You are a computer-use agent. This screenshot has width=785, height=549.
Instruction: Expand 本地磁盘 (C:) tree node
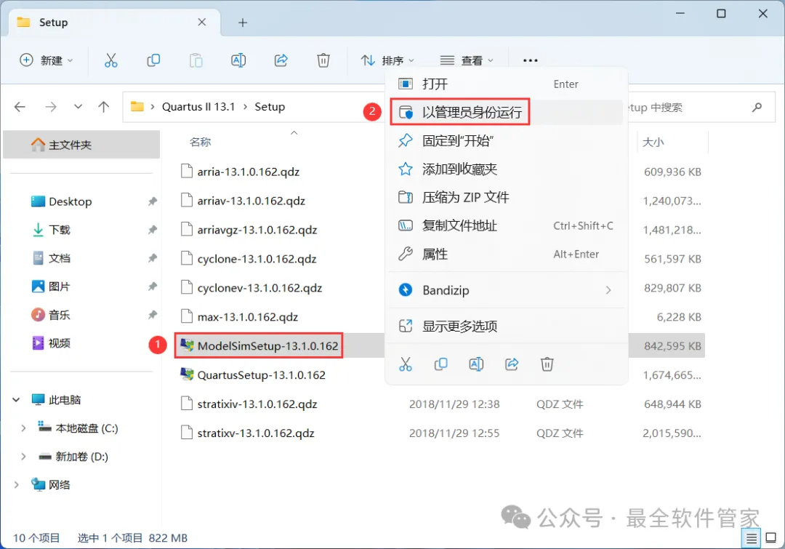pyautogui.click(x=23, y=428)
